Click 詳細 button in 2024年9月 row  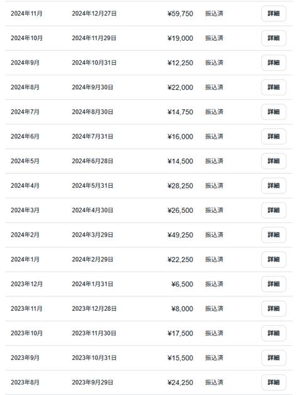tap(273, 63)
